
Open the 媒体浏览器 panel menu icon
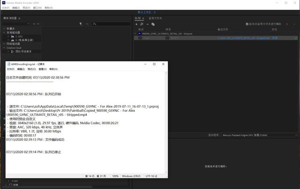click(19, 18)
